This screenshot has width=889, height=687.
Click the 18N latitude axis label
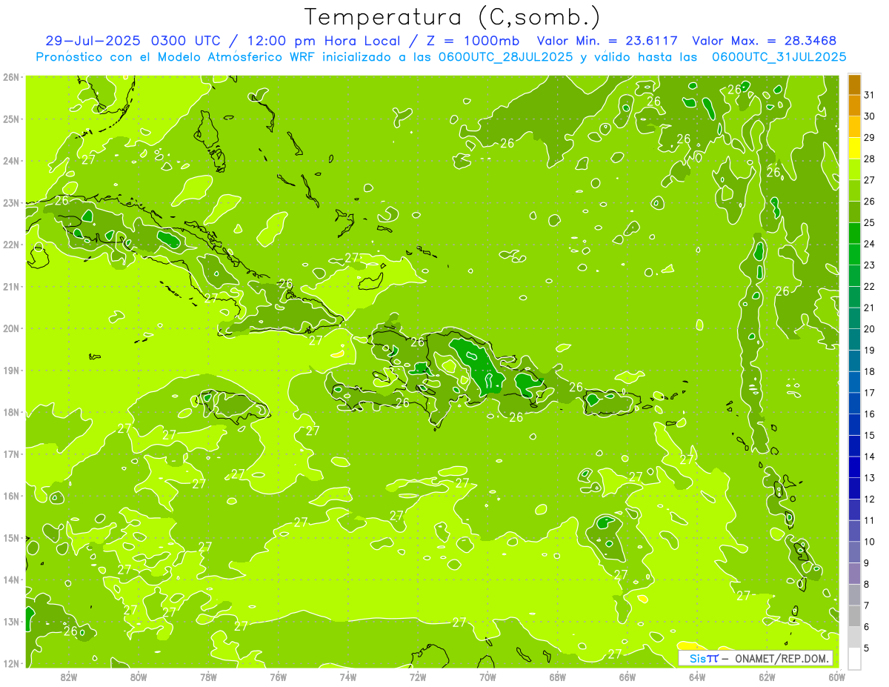click(11, 412)
